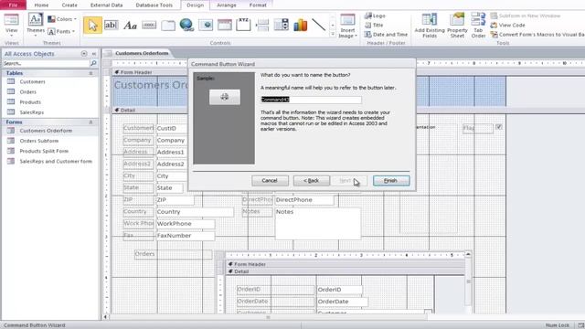
Task: Open the Property Sheet
Action: [x=457, y=26]
